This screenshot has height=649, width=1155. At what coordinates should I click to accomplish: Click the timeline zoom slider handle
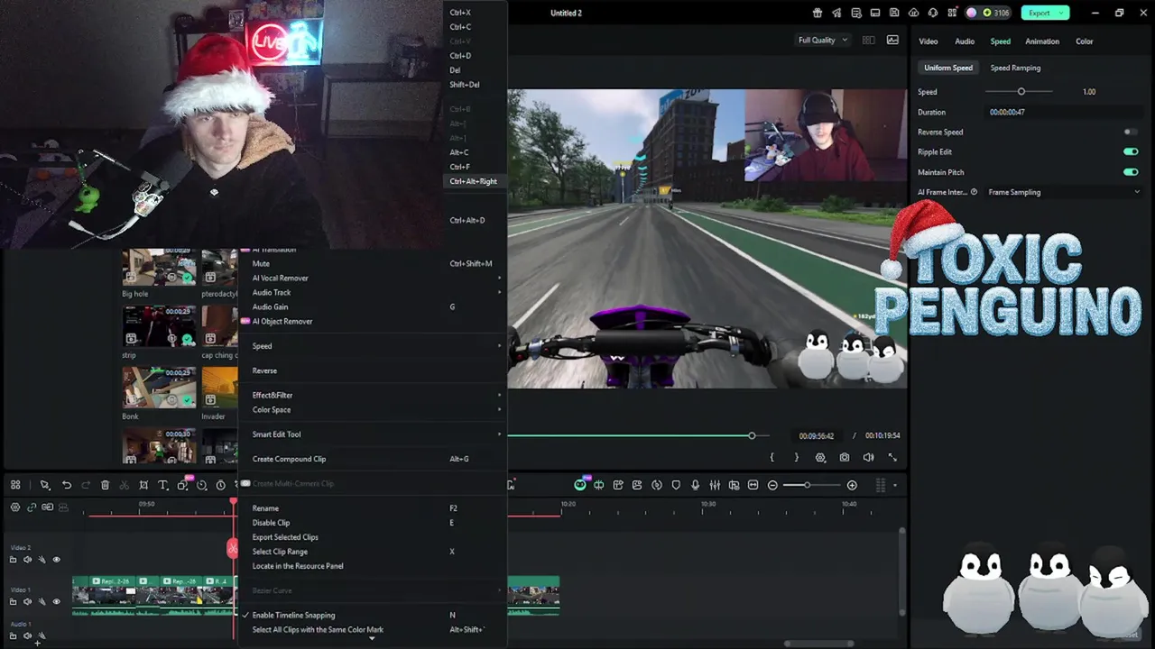tap(808, 485)
